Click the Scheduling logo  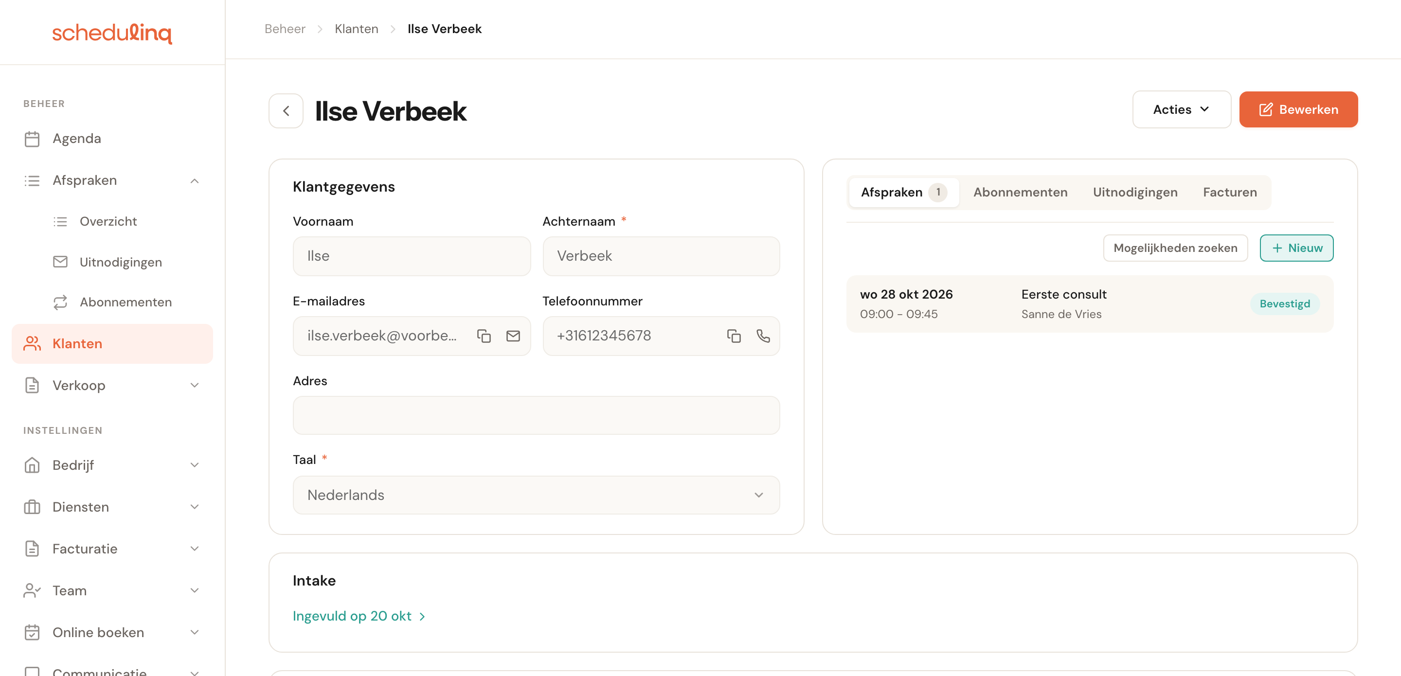(112, 33)
